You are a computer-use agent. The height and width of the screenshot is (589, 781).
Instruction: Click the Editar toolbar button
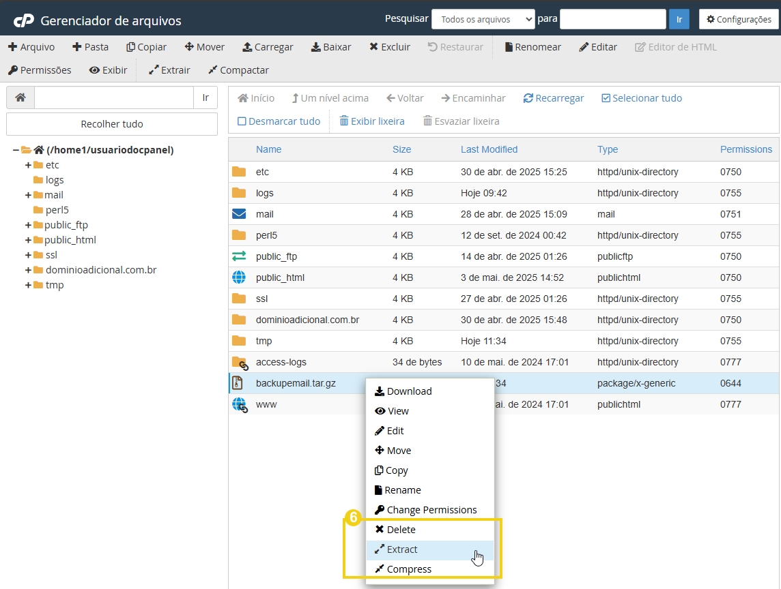pos(598,47)
